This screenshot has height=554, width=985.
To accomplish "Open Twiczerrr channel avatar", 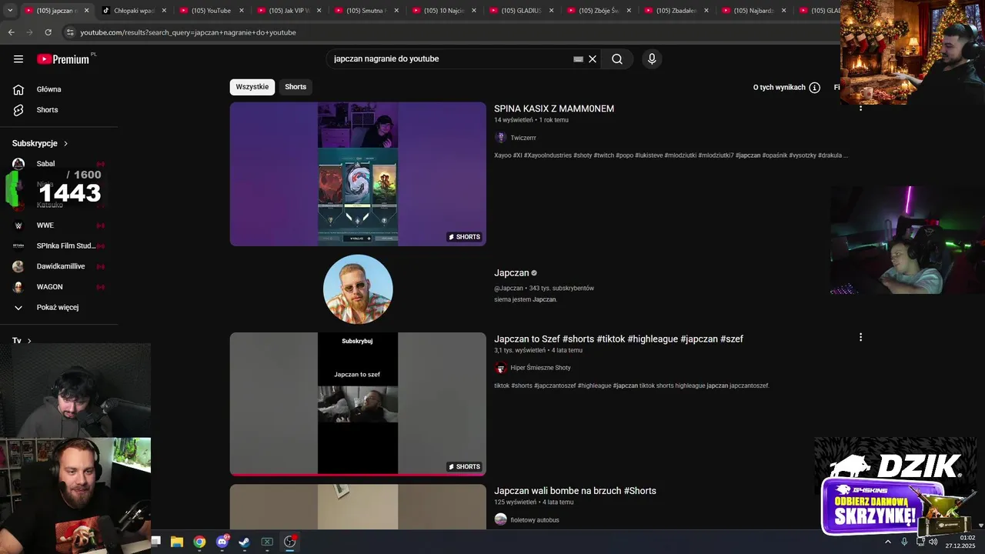I will point(501,138).
